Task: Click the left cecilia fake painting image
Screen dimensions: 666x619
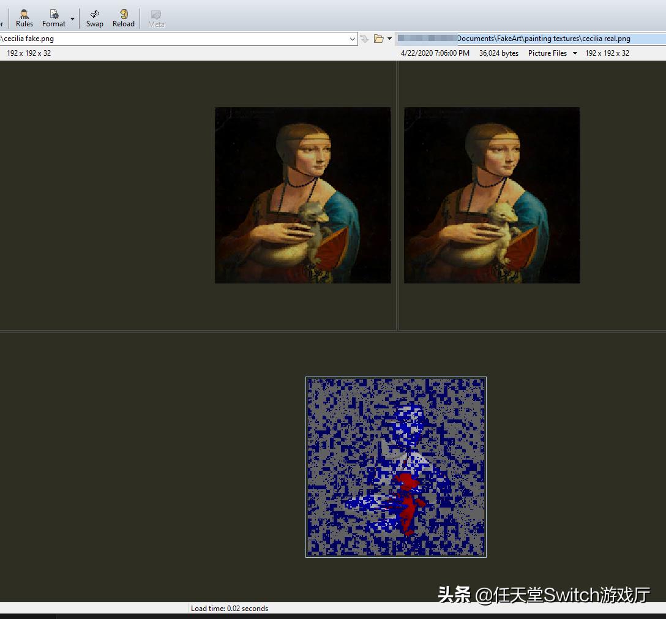Action: coord(303,195)
